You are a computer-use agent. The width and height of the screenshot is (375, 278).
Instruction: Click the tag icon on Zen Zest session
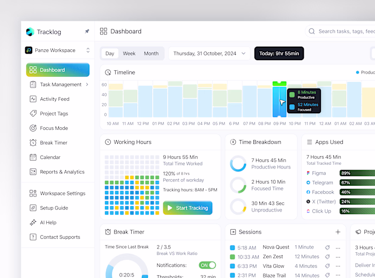tap(327, 257)
